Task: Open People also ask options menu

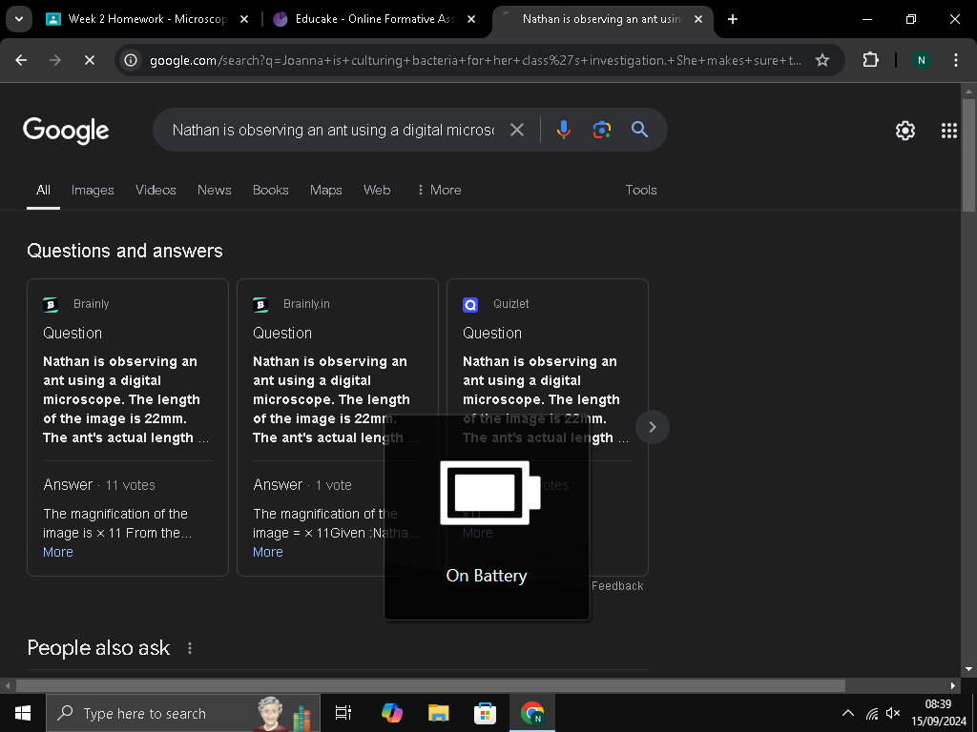Action: coord(190,648)
